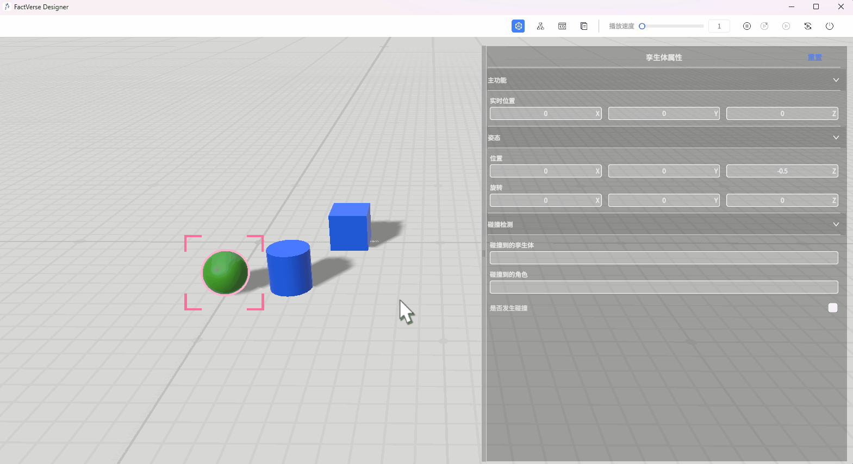Select the 3D cube view icon
This screenshot has height=464, width=853.
point(518,26)
